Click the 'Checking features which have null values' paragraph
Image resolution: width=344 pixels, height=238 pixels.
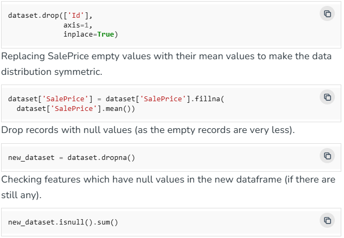168,179
